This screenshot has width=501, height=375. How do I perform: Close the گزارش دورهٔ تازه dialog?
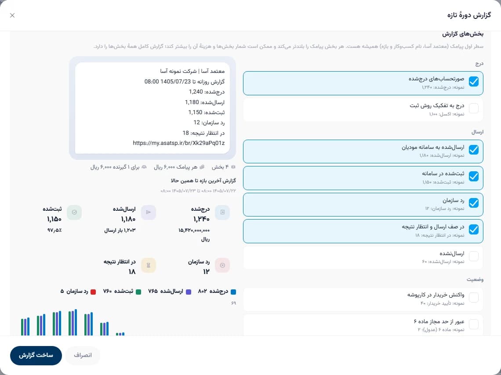12,15
